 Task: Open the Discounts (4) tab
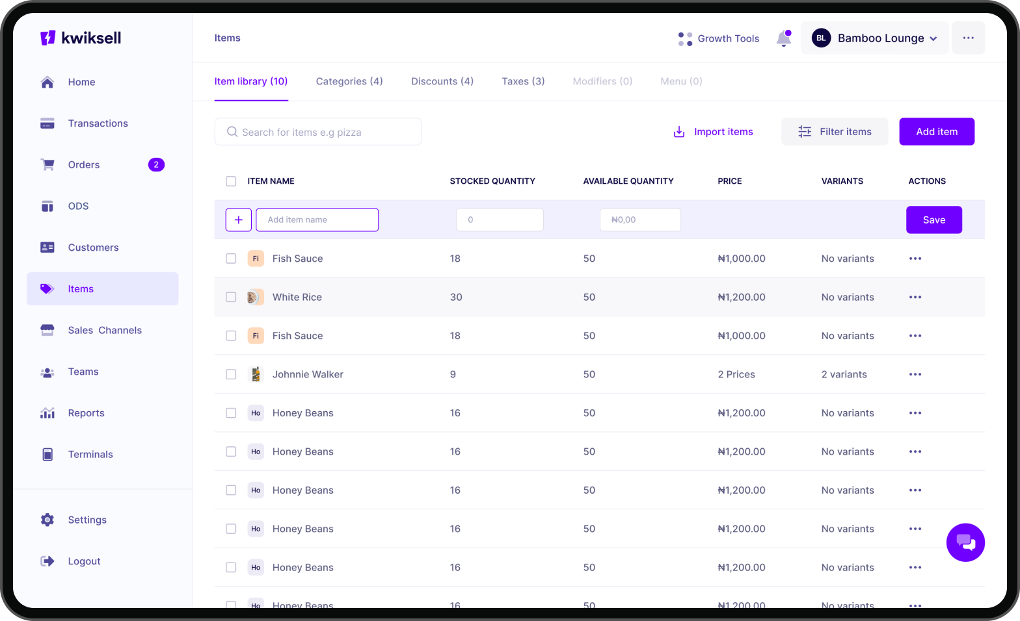coord(442,81)
